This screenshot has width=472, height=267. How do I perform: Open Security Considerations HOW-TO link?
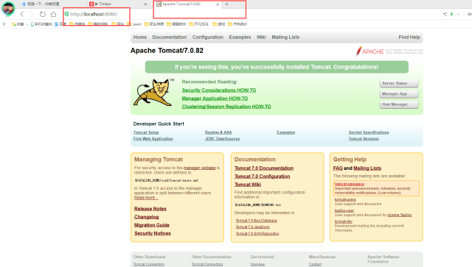click(x=219, y=90)
